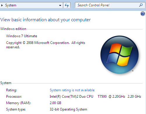
Task: Open the 'System rating is not available' link
Action: point(72,90)
